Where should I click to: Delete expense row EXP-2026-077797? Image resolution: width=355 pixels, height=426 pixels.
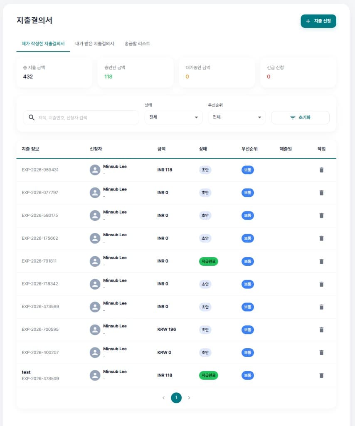pyautogui.click(x=321, y=193)
